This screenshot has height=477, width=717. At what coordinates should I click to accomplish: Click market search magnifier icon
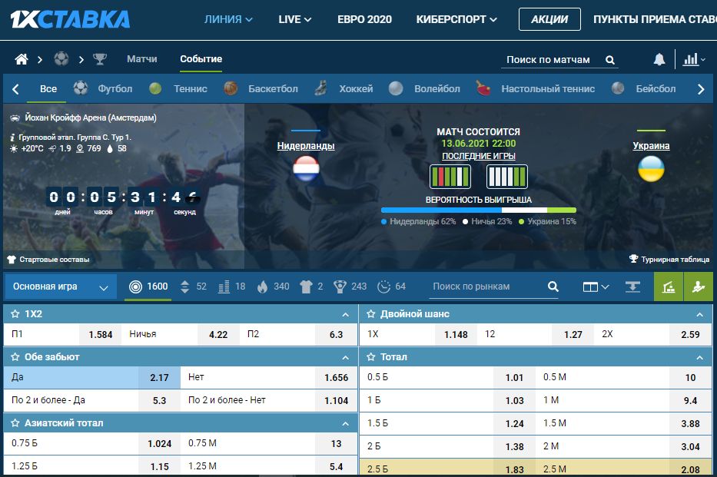tap(553, 287)
